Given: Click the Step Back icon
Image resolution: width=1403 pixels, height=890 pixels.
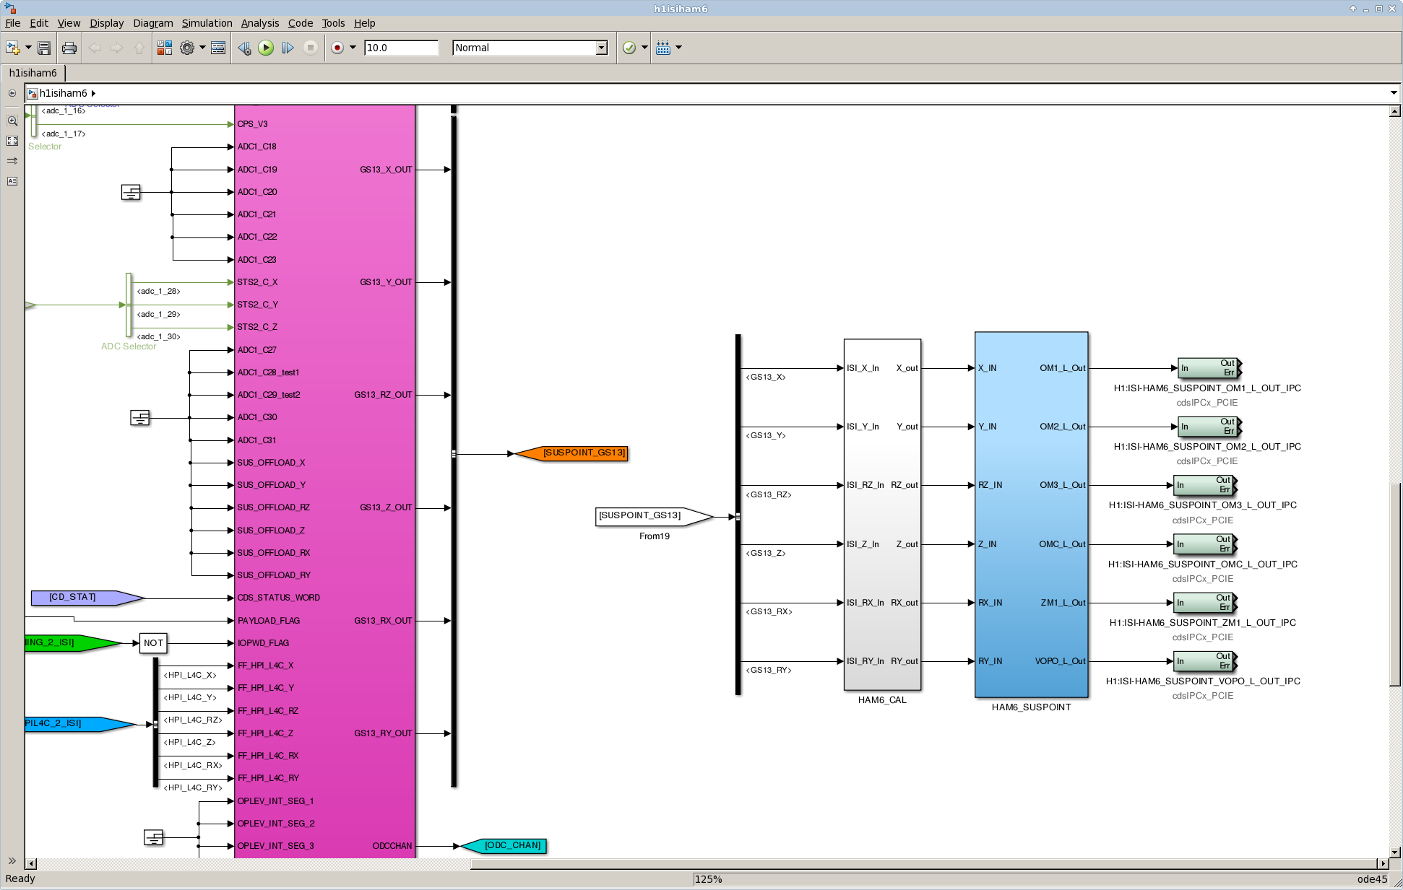Looking at the screenshot, I should point(244,48).
